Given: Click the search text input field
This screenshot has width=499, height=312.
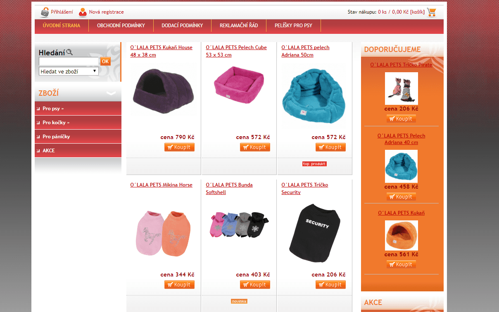Looking at the screenshot, I should [69, 61].
